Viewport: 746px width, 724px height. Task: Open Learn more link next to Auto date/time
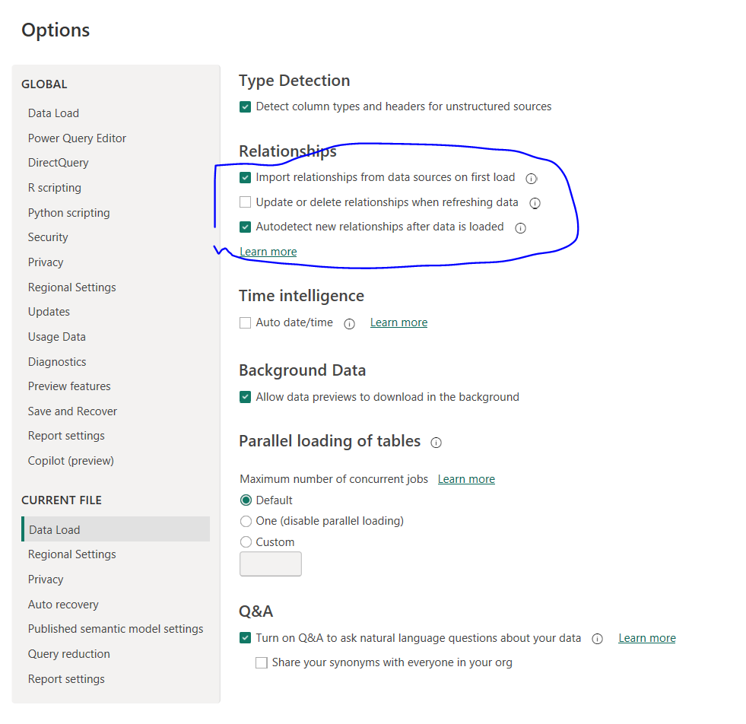[398, 322]
